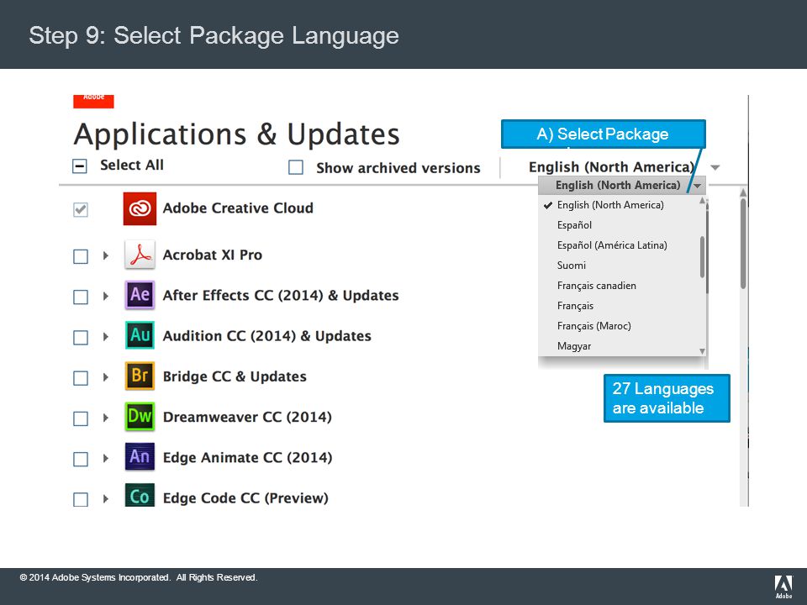807x605 pixels.
Task: Click the Acrobat XI Pro label
Action: coord(212,255)
